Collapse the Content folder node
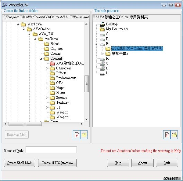 (41, 59)
